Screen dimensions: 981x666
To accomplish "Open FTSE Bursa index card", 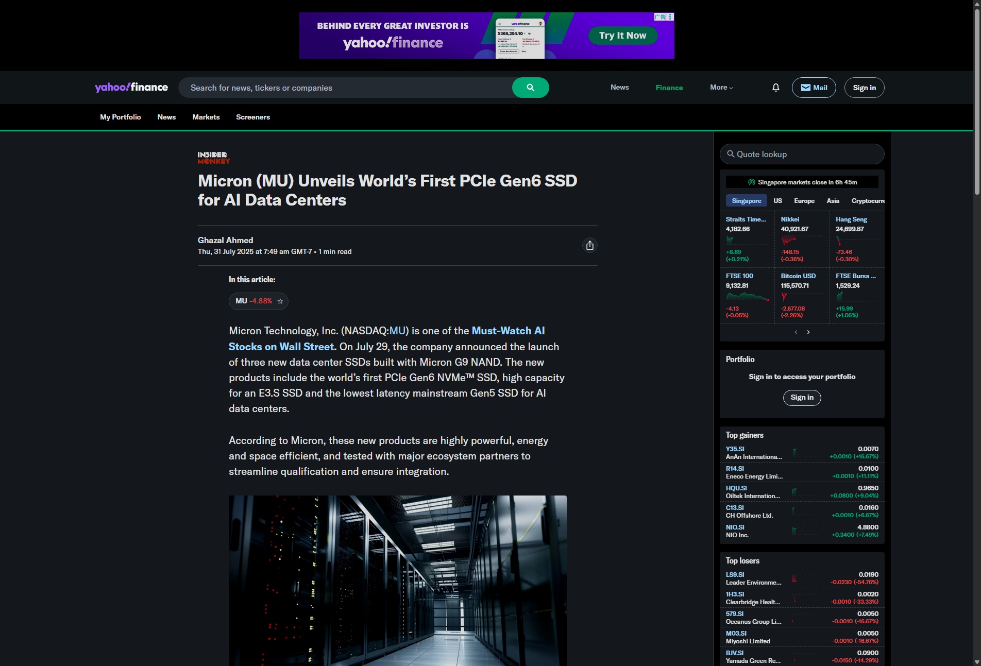I will 857,296.
